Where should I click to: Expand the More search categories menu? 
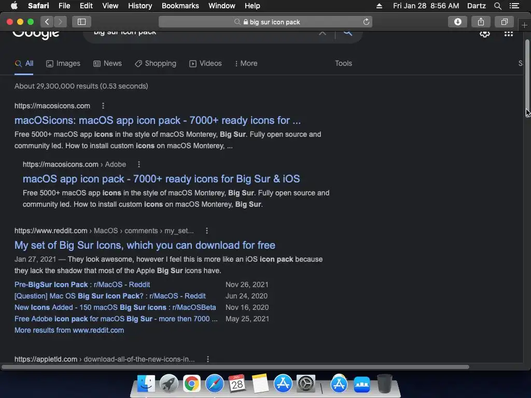(x=246, y=63)
